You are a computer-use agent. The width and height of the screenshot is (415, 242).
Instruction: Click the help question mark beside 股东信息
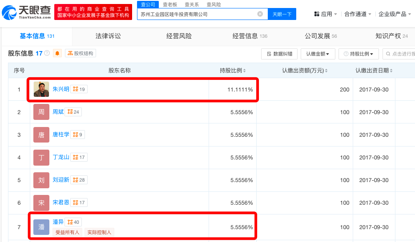[x=47, y=53]
